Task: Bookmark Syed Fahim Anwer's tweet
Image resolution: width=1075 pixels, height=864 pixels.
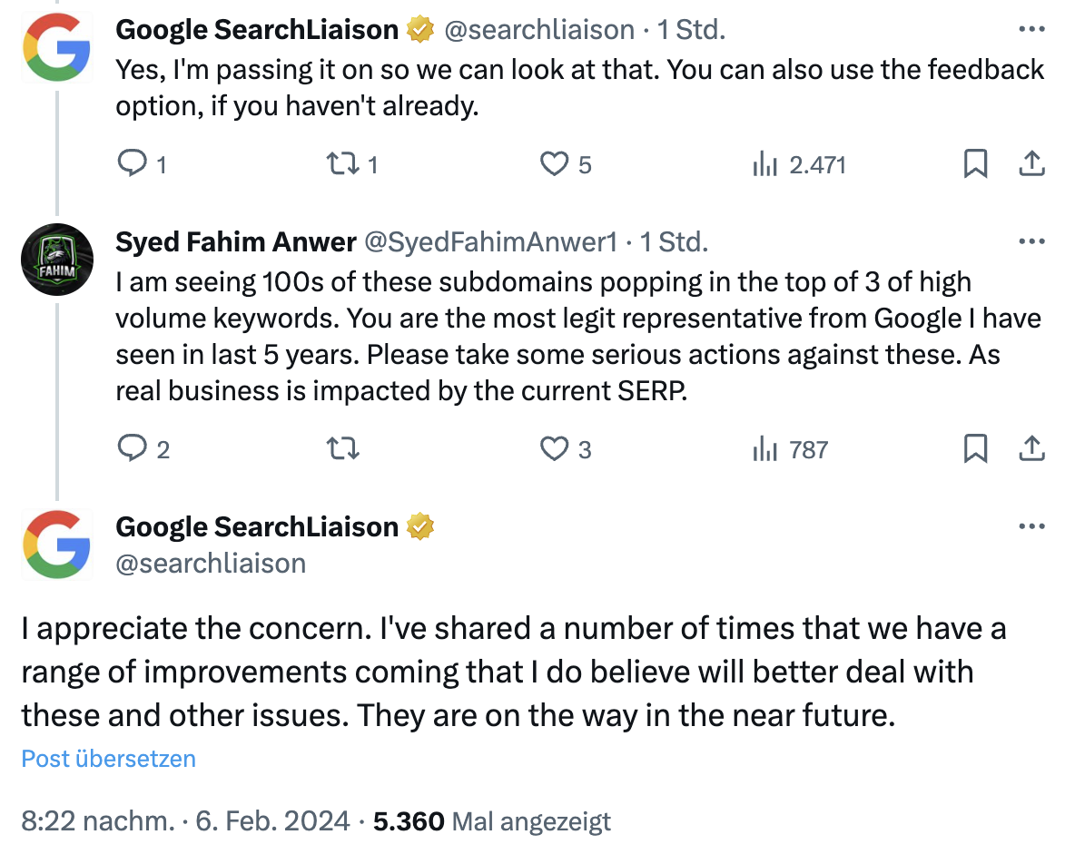Action: tap(976, 448)
